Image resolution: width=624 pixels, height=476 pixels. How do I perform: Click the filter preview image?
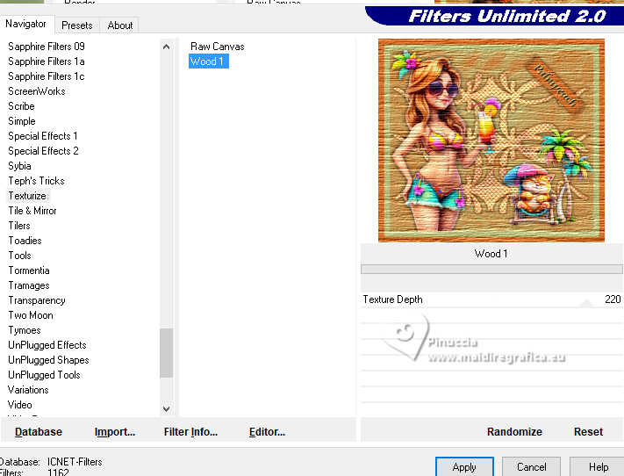491,141
